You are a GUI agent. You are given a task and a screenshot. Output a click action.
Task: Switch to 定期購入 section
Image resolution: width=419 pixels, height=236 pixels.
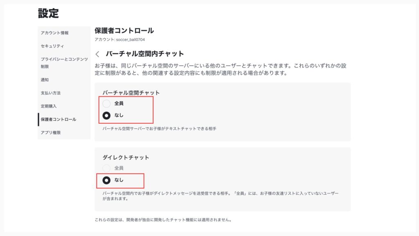coord(49,106)
